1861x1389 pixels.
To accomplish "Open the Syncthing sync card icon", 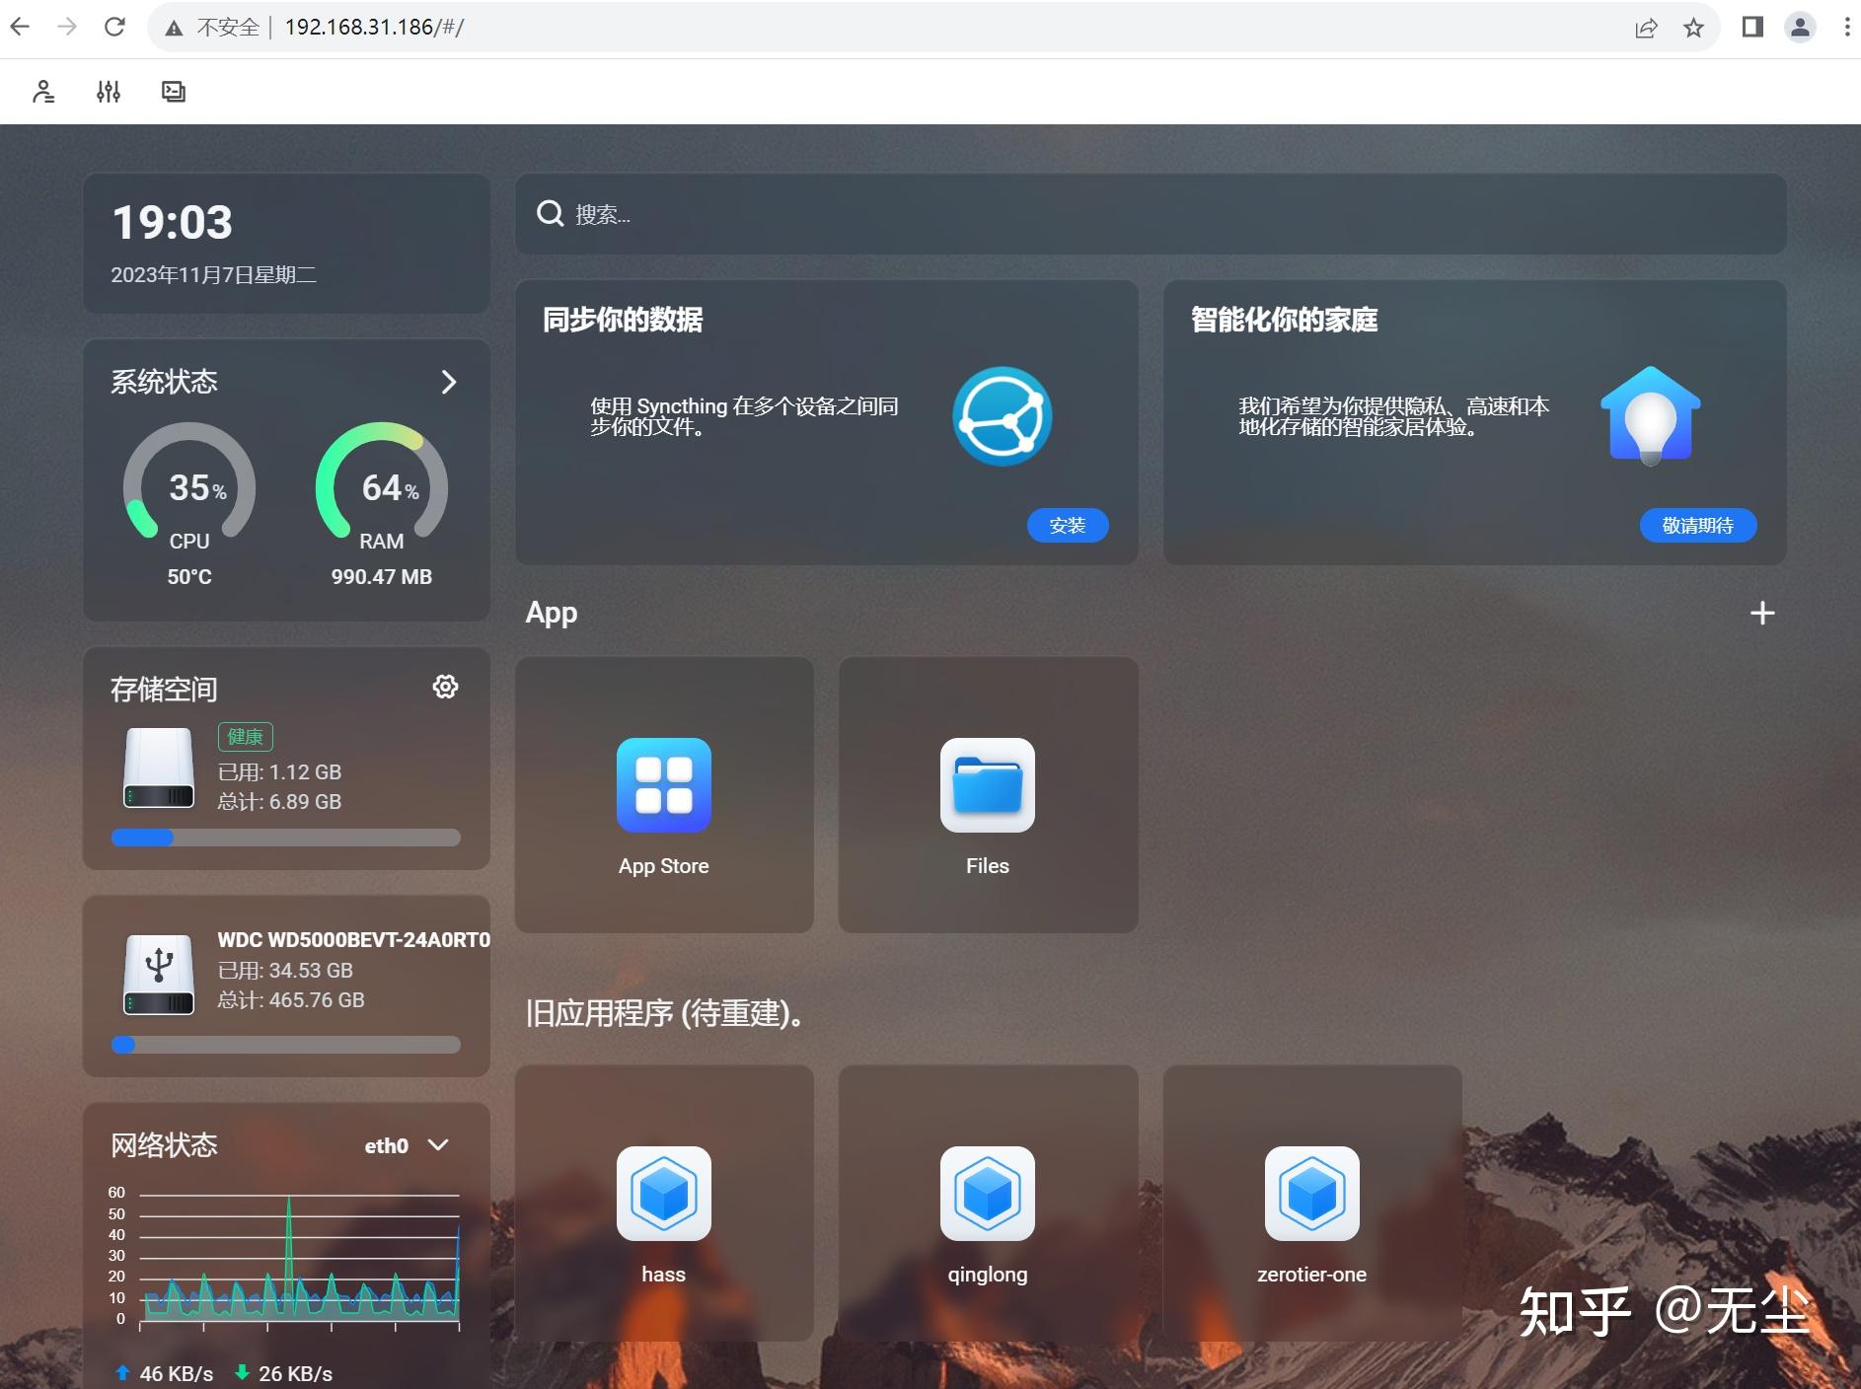I will pyautogui.click(x=1002, y=415).
